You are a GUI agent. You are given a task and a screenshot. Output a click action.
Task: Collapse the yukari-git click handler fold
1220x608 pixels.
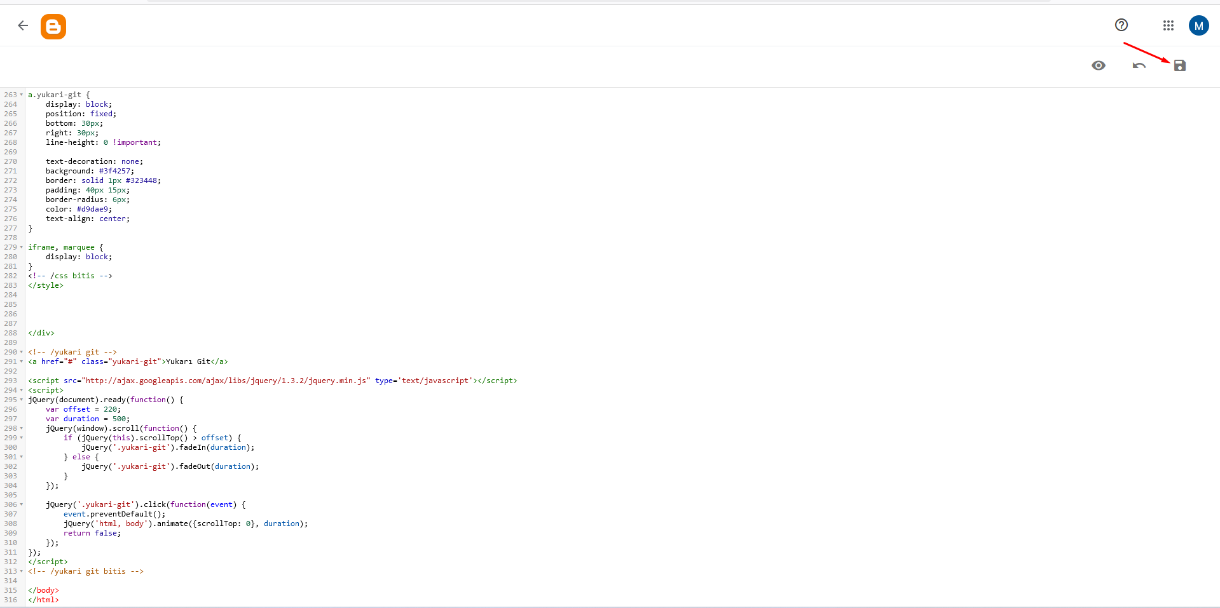coord(21,504)
